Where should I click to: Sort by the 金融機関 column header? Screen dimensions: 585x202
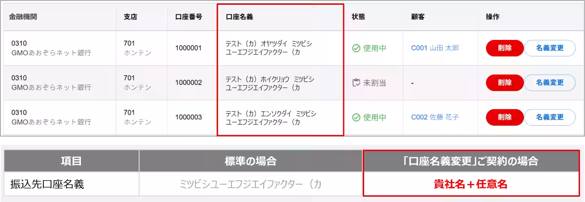(24, 17)
